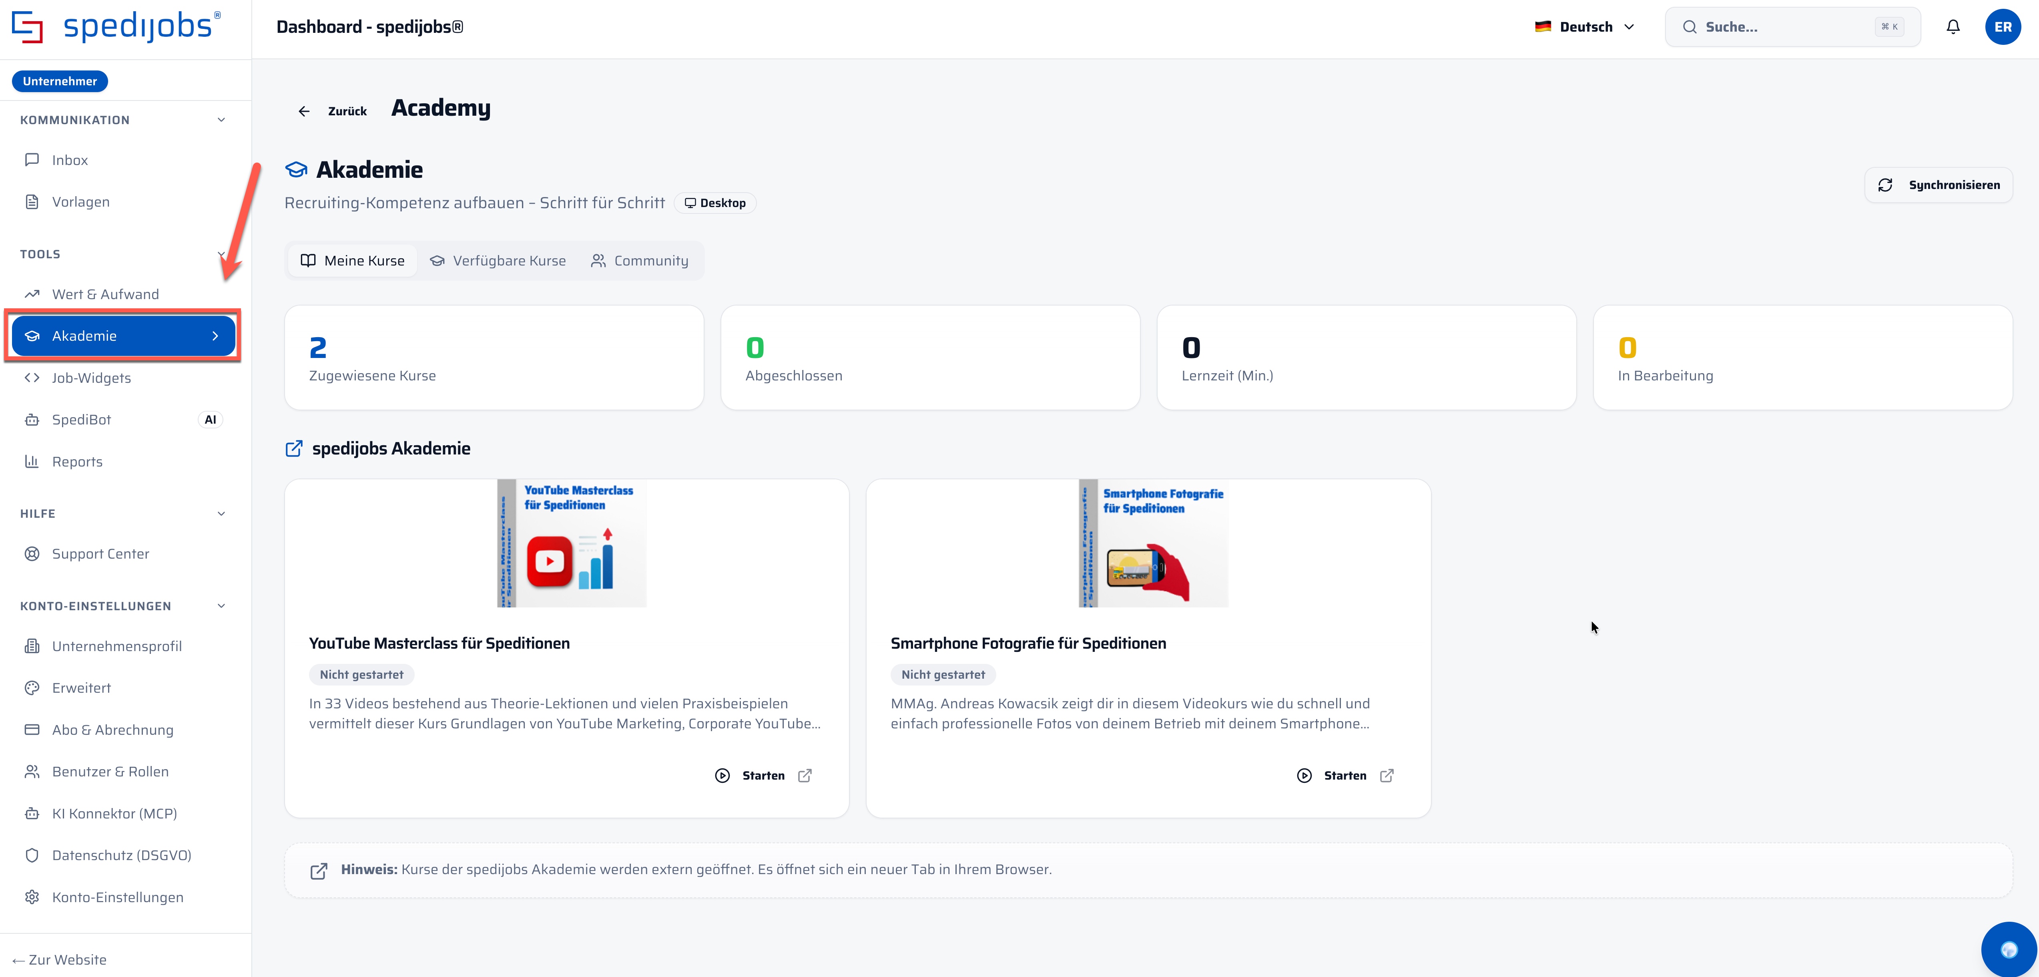
Task: Open the ER user avatar menu
Action: pos(2003,27)
